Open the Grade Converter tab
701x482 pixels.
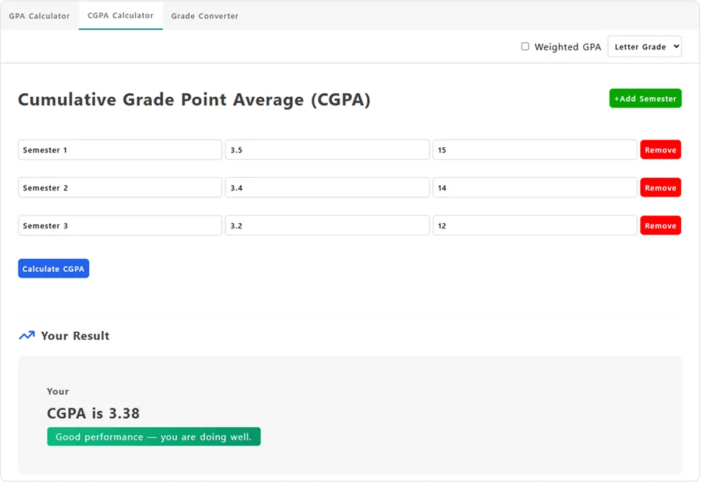pos(205,16)
